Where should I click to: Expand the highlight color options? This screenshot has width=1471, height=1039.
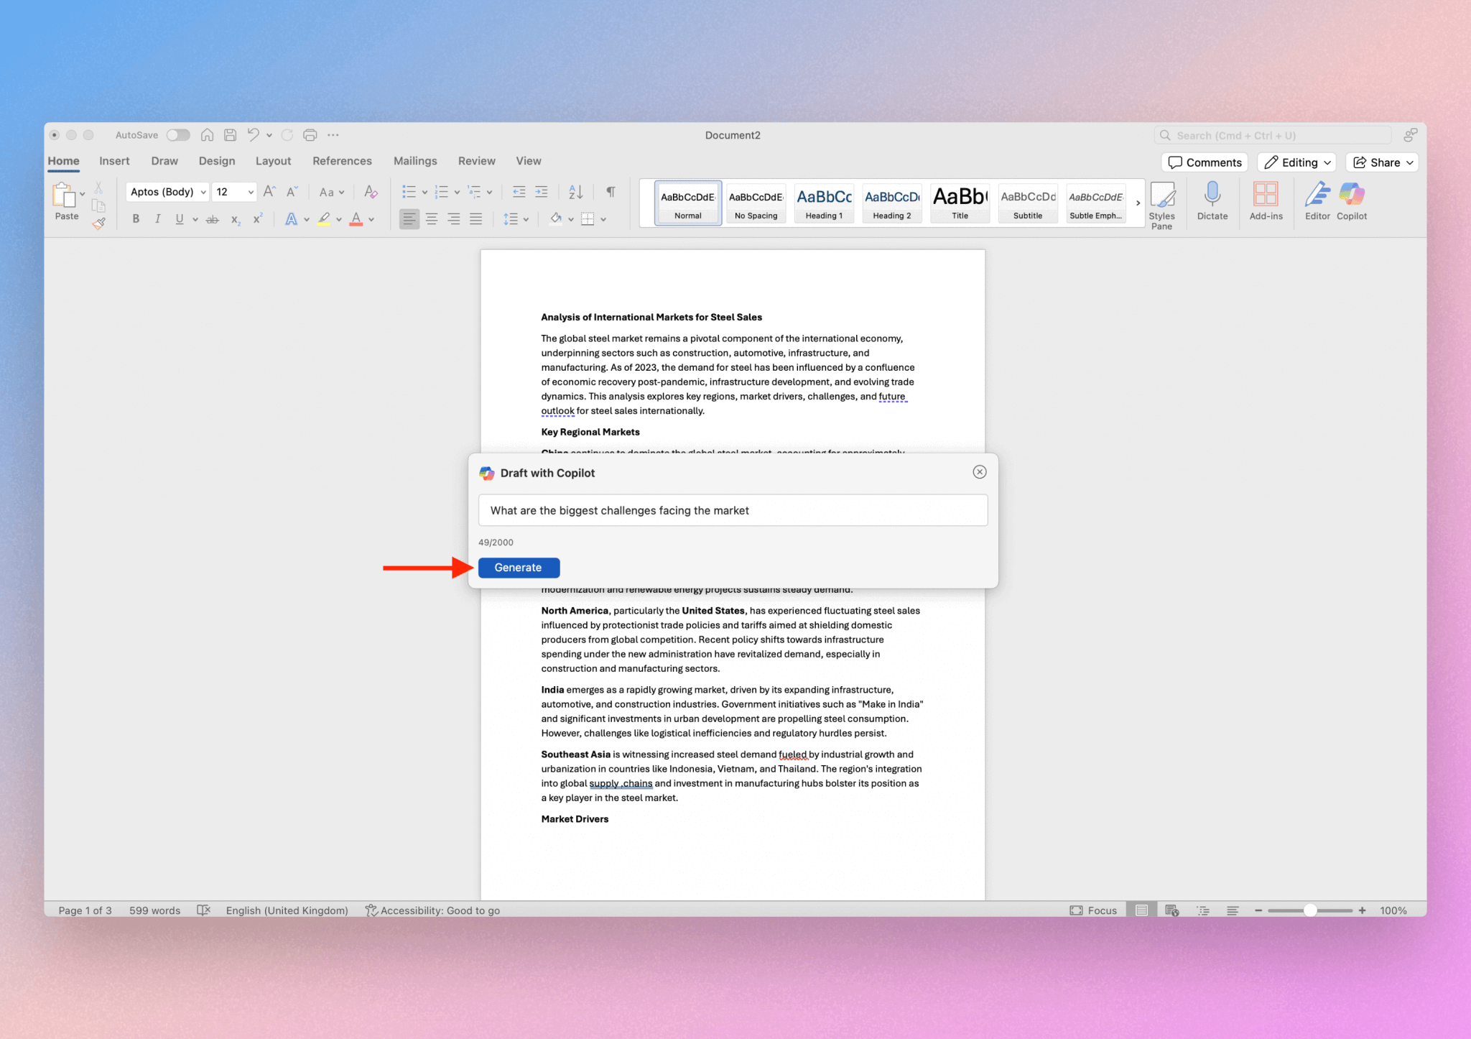(339, 219)
